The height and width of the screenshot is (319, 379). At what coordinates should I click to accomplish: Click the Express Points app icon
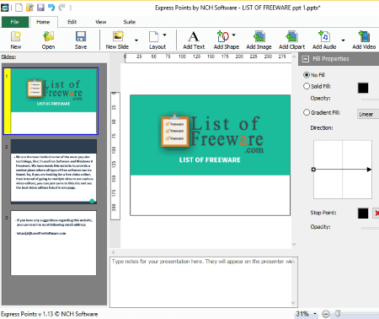click(4, 8)
